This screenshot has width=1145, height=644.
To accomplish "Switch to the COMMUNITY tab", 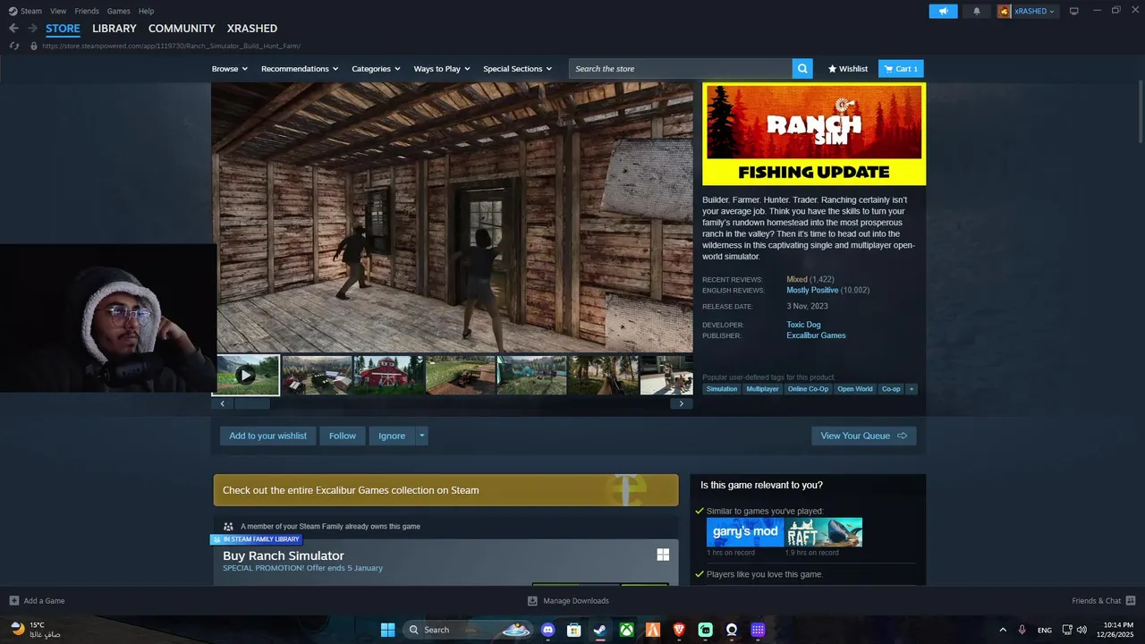I will [x=182, y=29].
